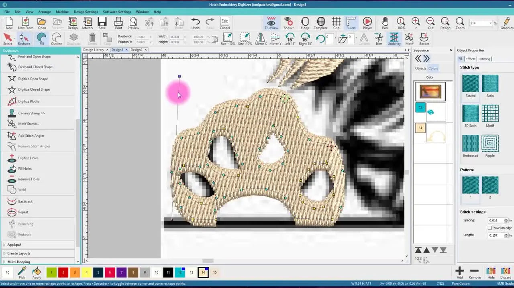Zoom to 100% view
The height and width of the screenshot is (288, 514).
[x=401, y=23]
